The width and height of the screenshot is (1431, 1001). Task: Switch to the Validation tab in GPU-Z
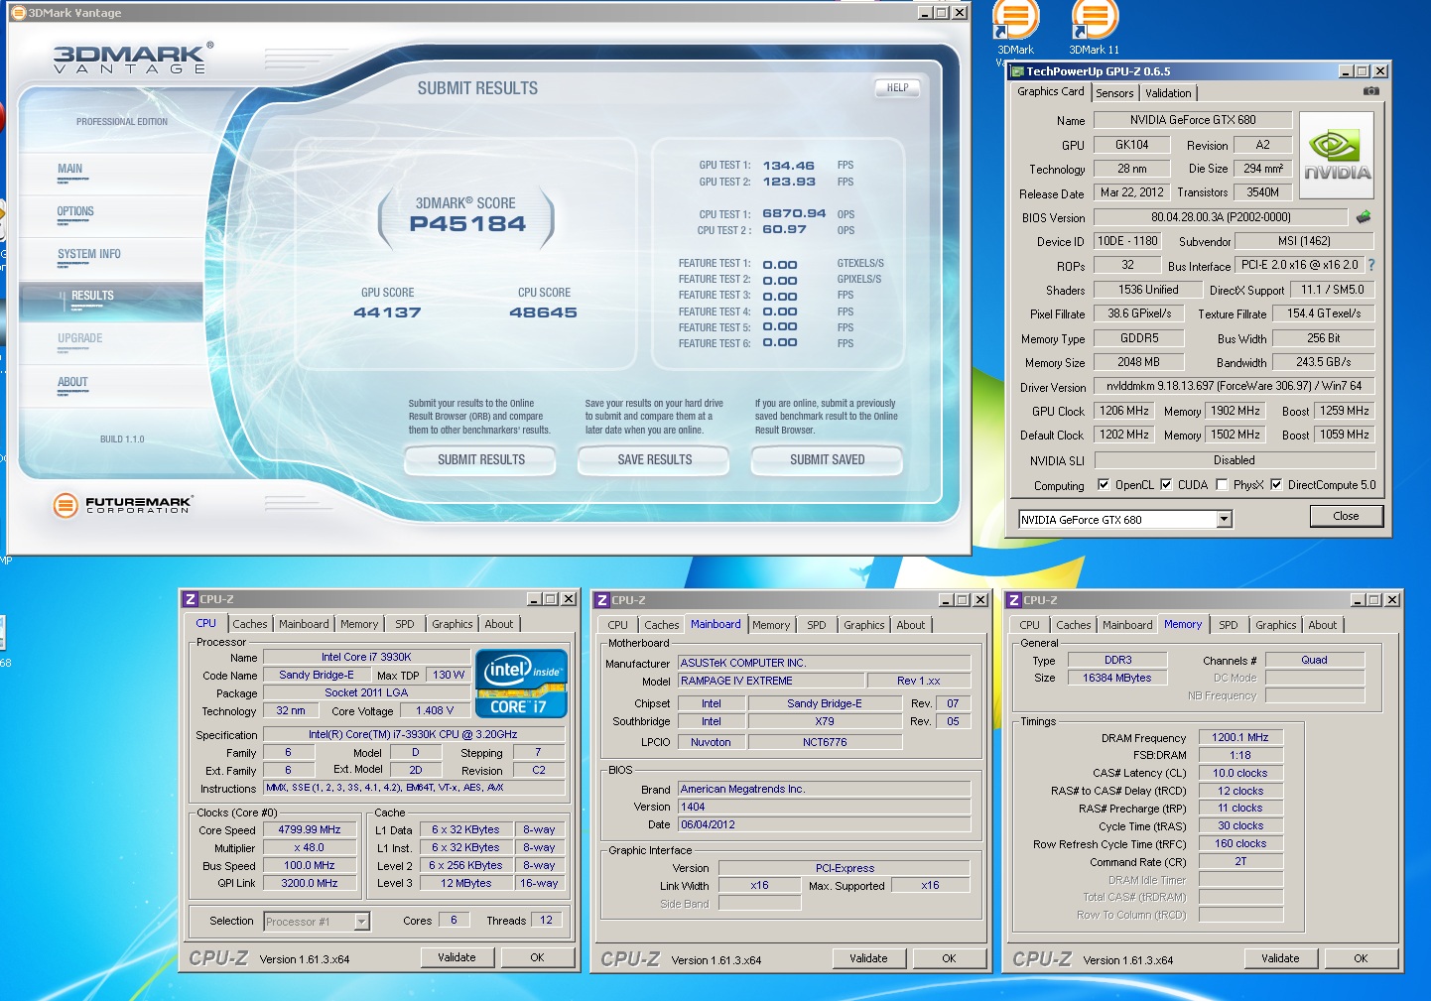coord(1168,93)
